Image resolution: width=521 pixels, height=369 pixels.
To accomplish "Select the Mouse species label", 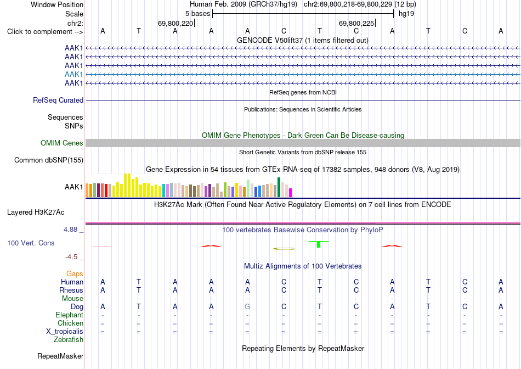I will 72,299.
